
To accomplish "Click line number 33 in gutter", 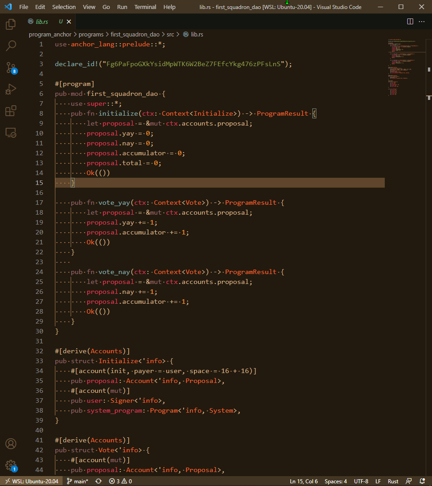I will (39, 361).
